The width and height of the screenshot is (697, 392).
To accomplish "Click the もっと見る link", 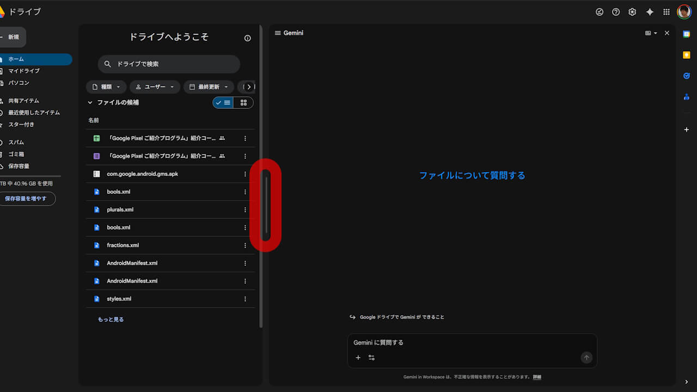I will (111, 320).
